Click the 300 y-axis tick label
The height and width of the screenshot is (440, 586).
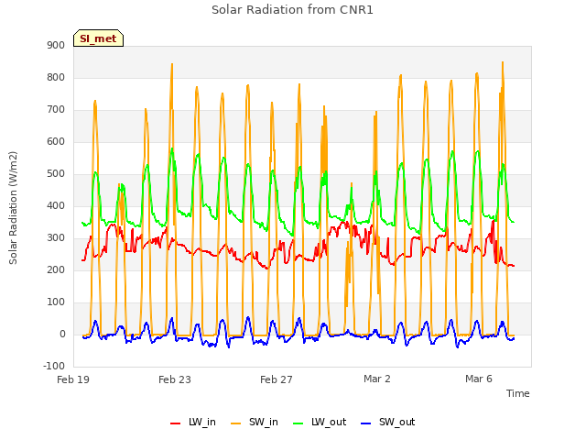(56, 238)
